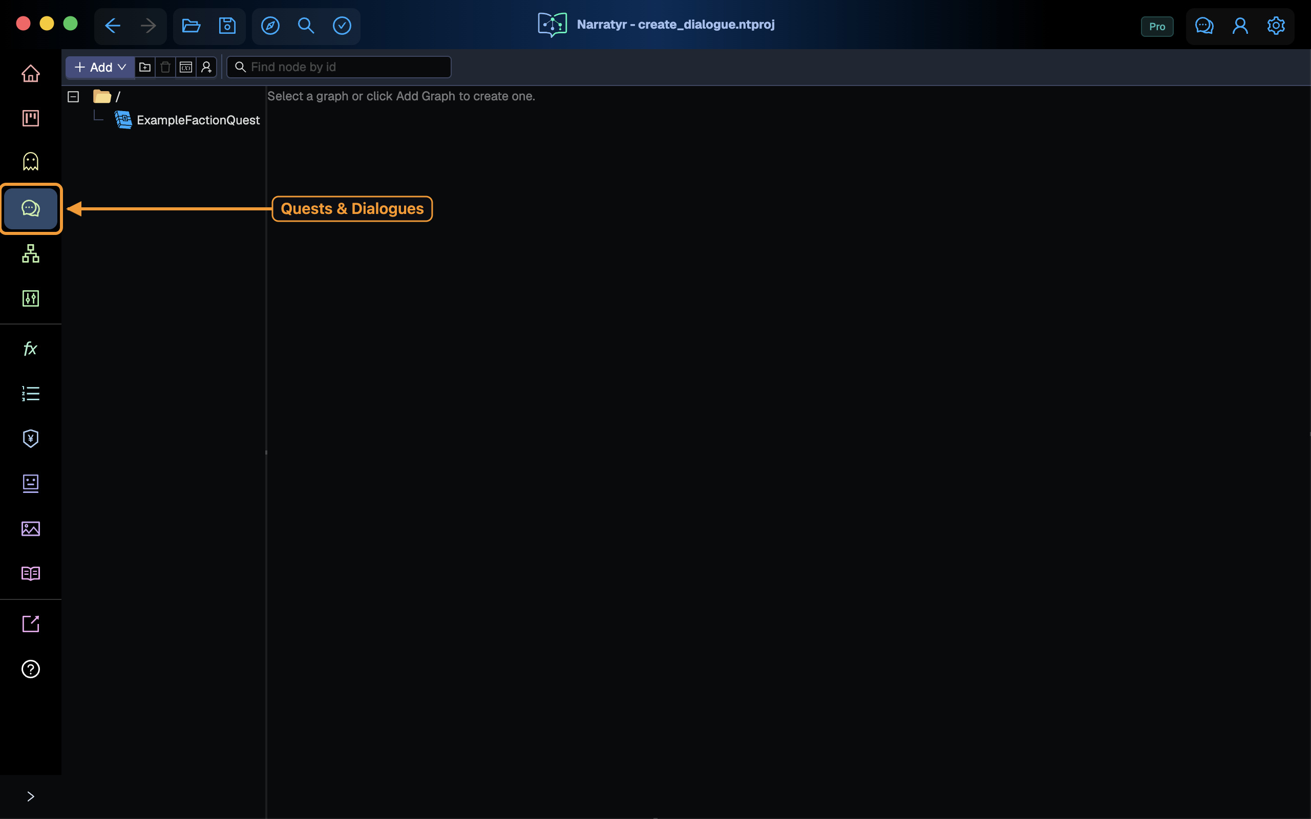This screenshot has height=819, width=1311.
Task: Open the chat feedback icon at top right
Action: [x=1204, y=26]
